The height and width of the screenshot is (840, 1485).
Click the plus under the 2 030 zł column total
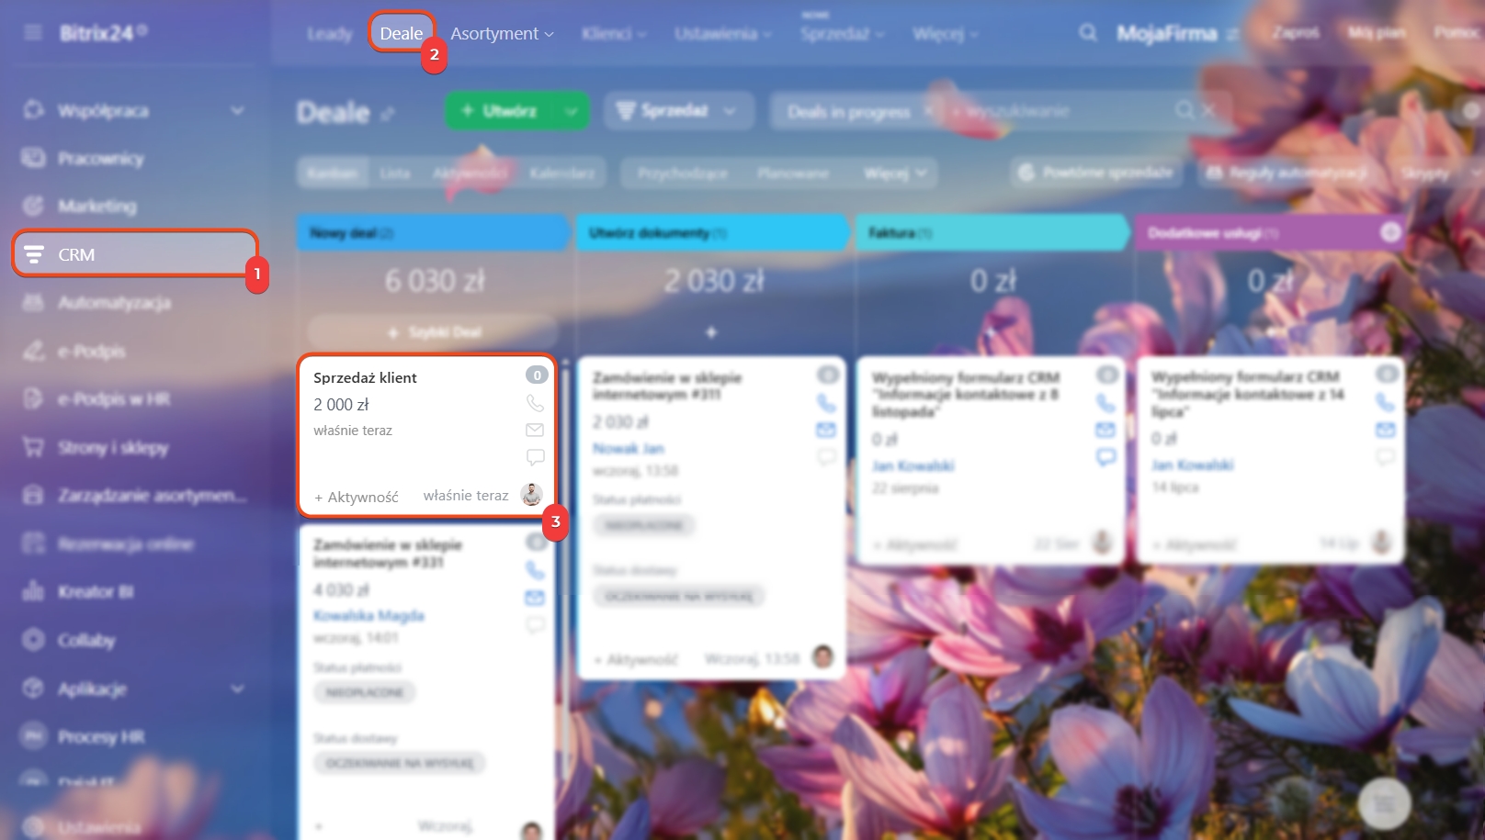pyautogui.click(x=711, y=331)
